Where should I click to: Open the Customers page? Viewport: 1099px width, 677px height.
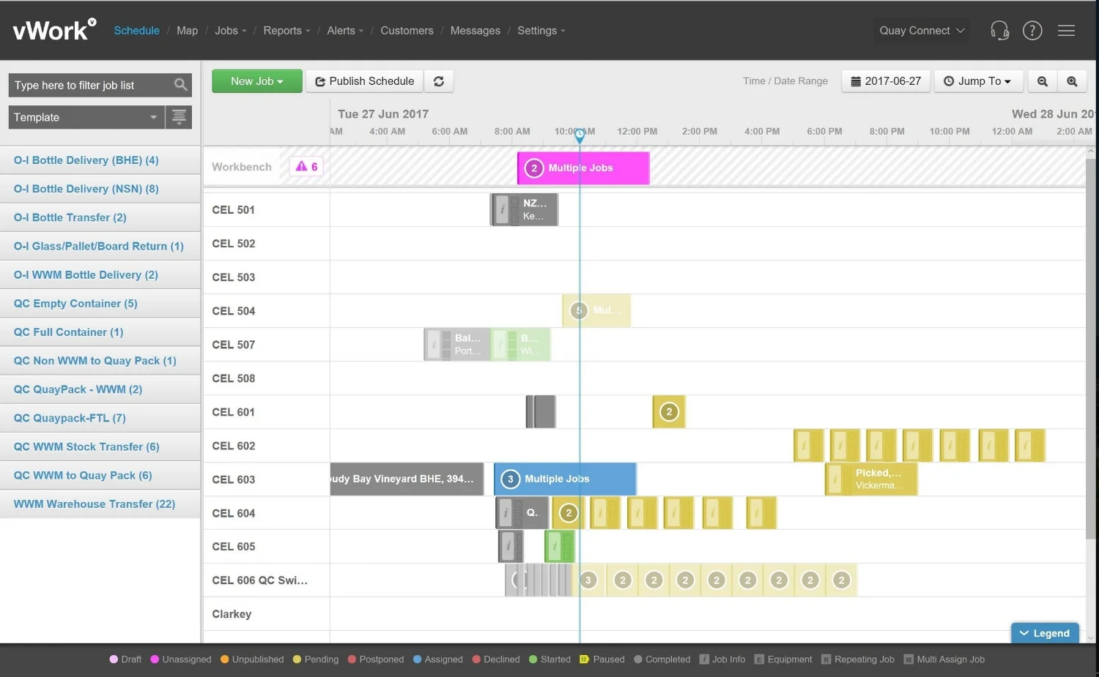[x=407, y=31]
